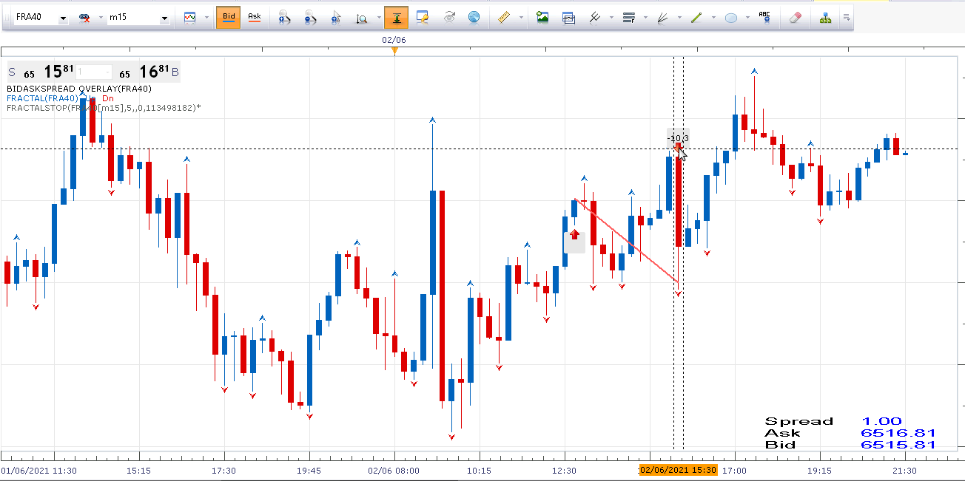Select the pitchfork drawing tool
This screenshot has width=965, height=481.
[x=594, y=17]
